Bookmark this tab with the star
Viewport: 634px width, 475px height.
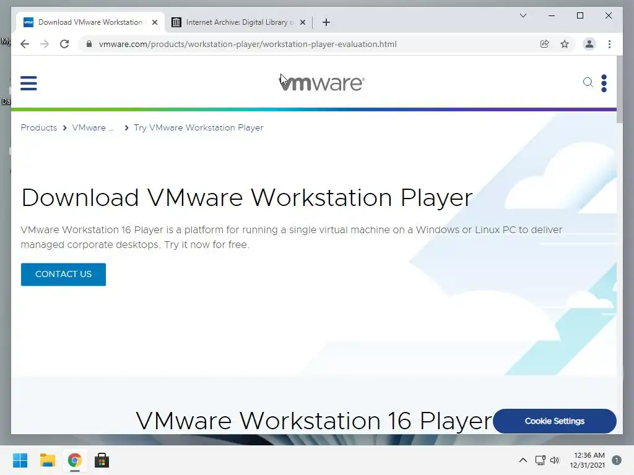565,44
